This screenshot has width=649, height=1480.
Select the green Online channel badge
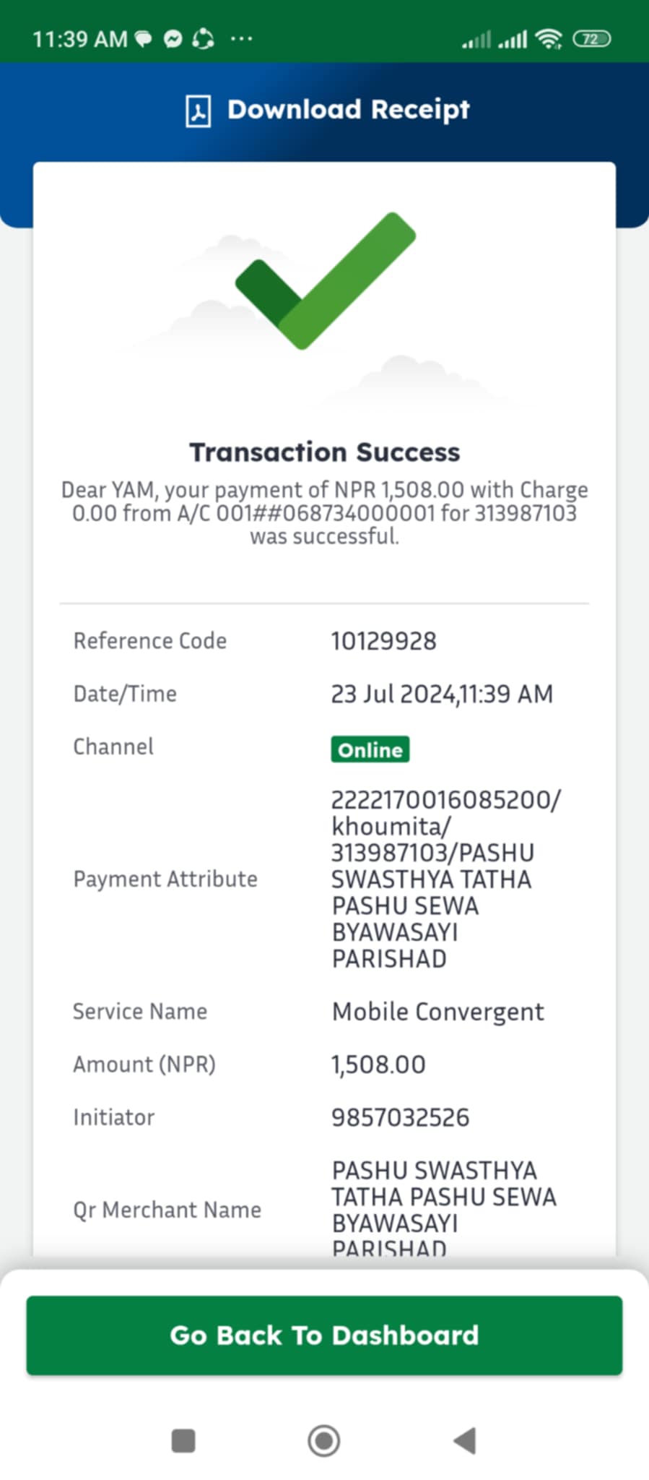[x=370, y=749]
